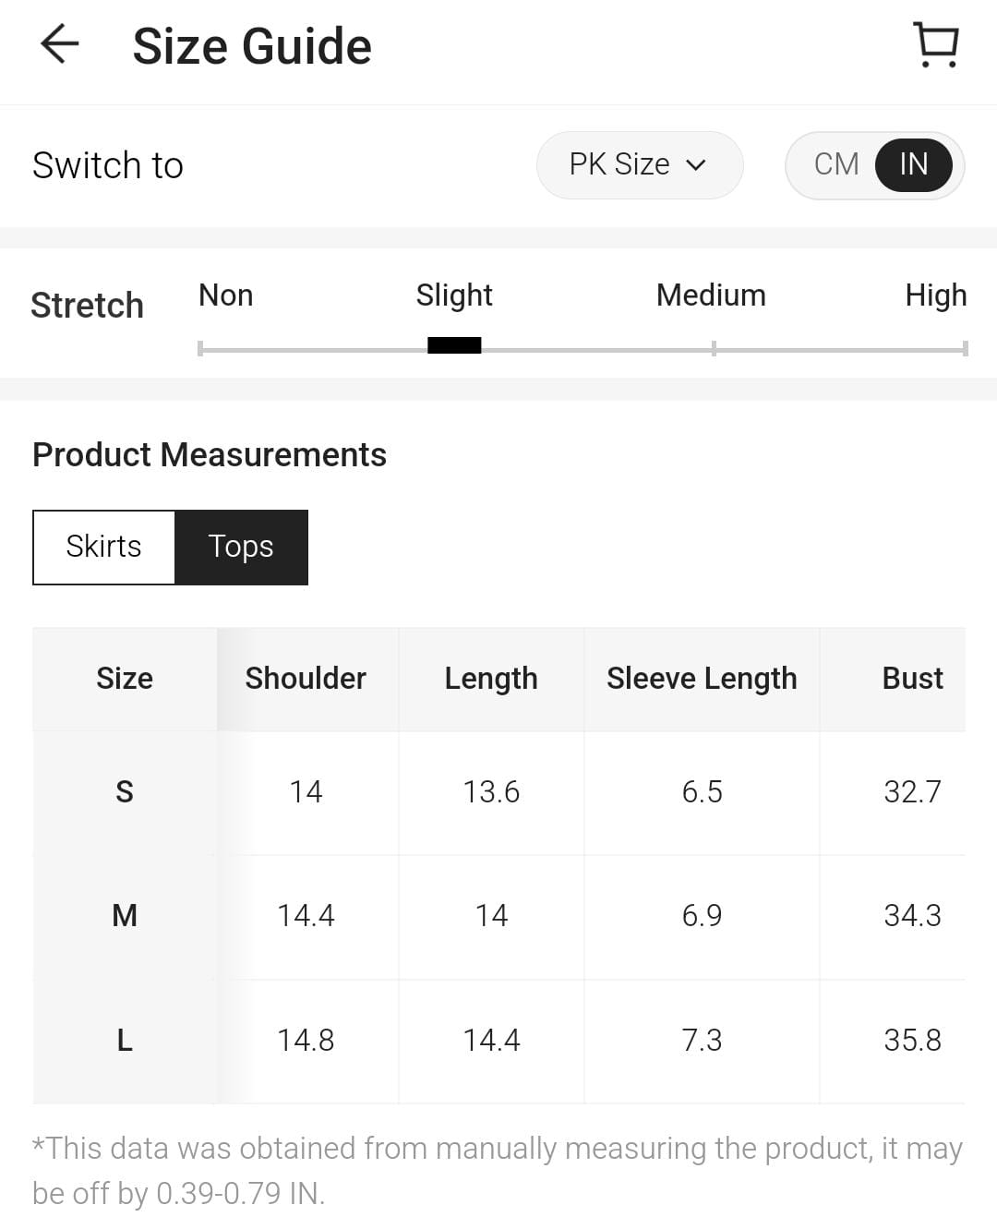The height and width of the screenshot is (1229, 997).
Task: Open the shopping cart
Action: 936,44
